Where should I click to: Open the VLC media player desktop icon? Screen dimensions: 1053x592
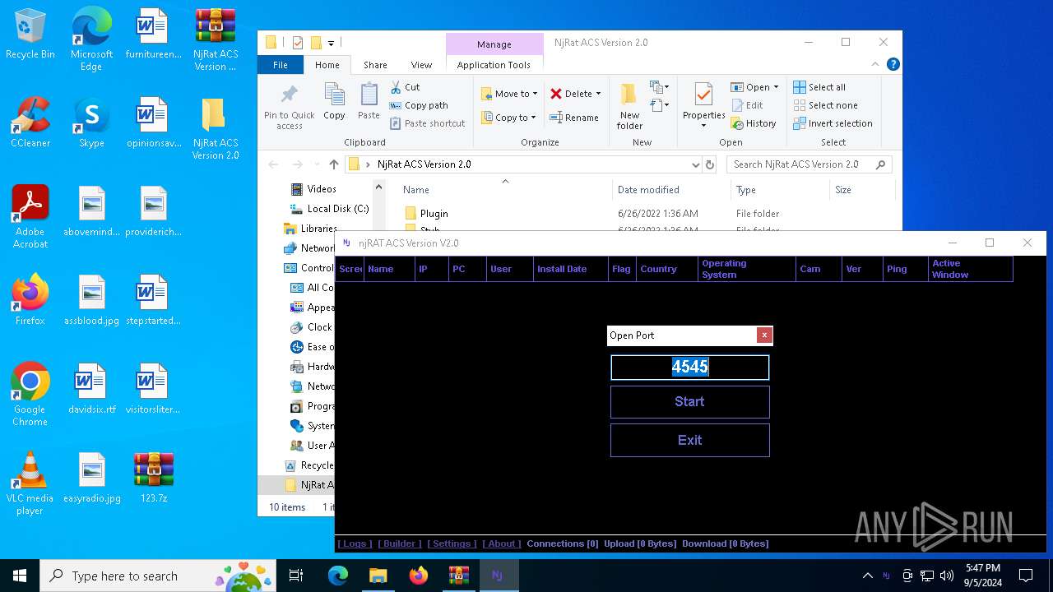pos(30,483)
